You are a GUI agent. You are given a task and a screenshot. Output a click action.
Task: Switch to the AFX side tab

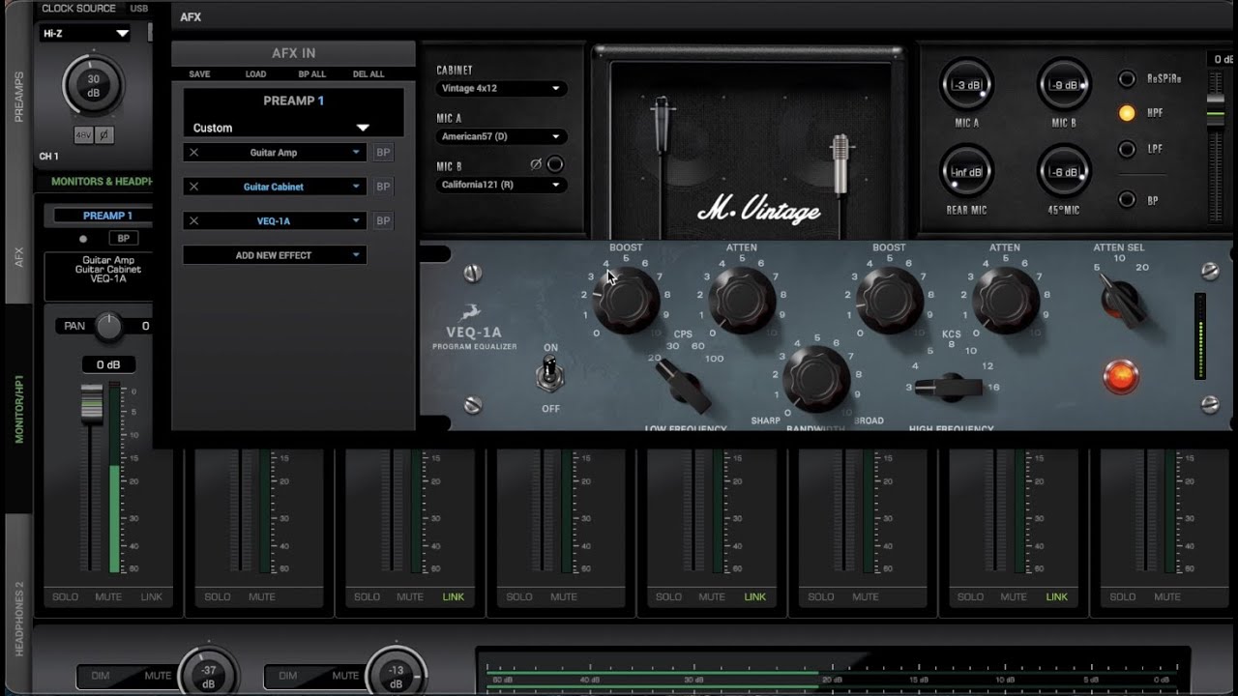tap(18, 257)
